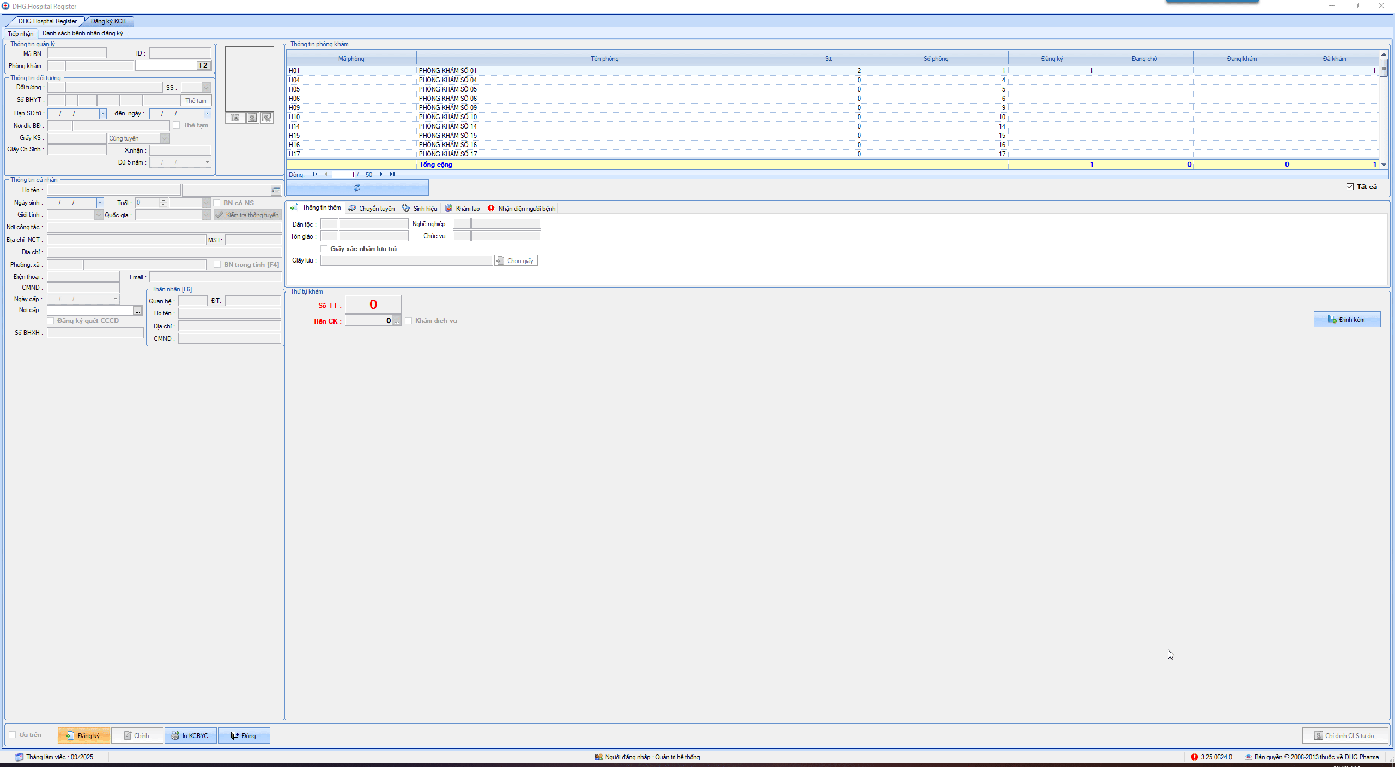Open the Ngày sinh date picker dropdown

tap(100, 203)
